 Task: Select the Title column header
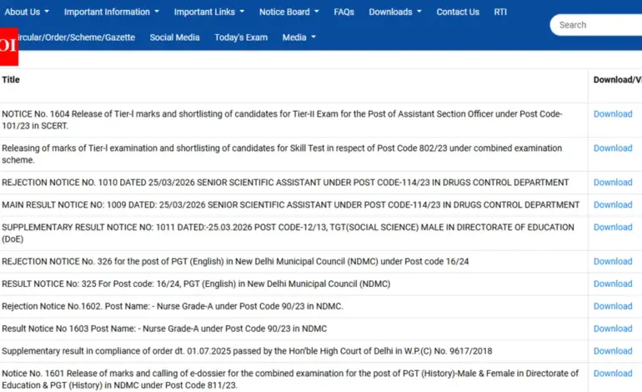(11, 79)
